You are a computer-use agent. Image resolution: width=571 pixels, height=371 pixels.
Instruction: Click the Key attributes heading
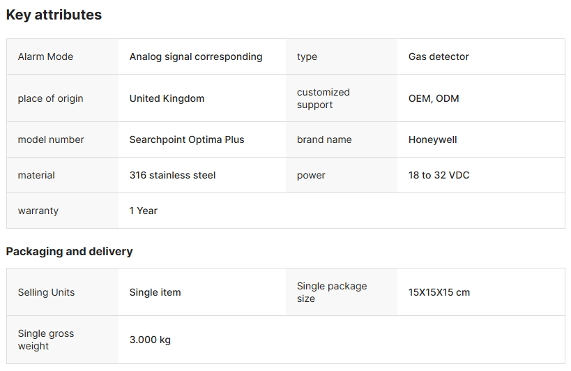click(54, 15)
